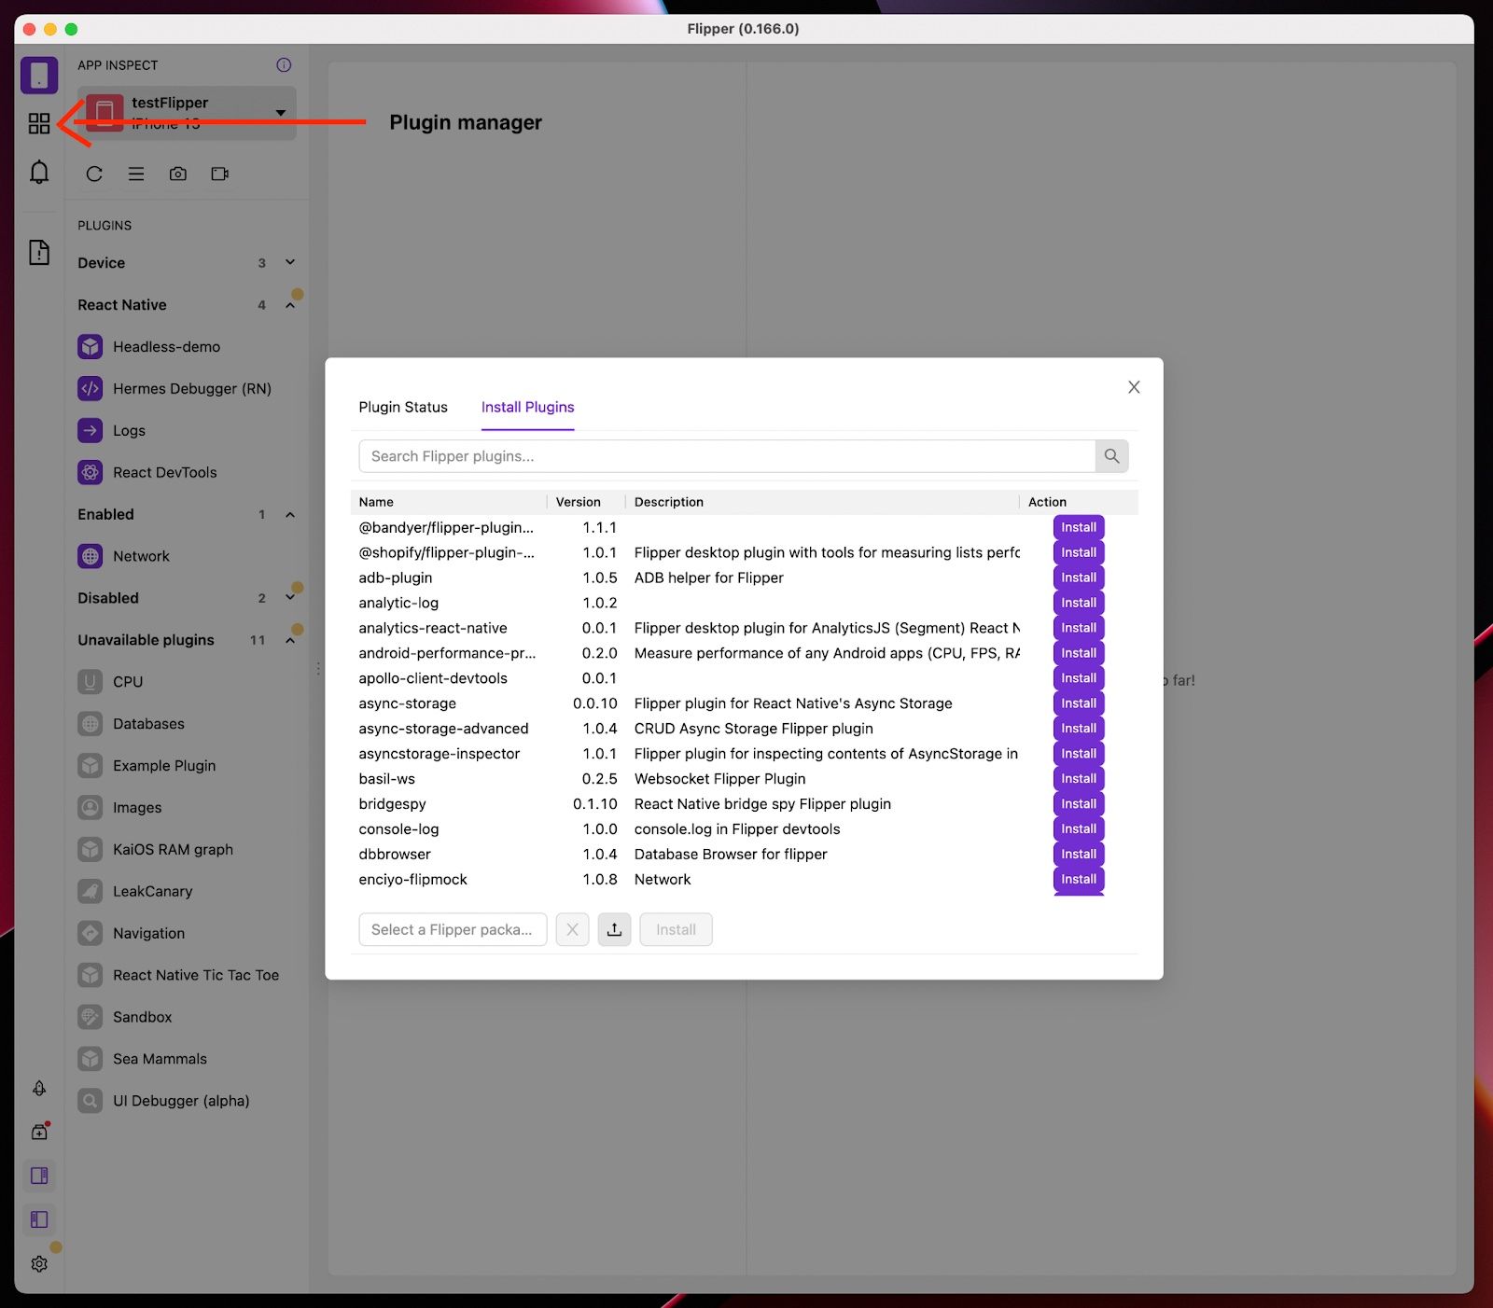Click the rocket troubleshoot icon in left rail
This screenshot has width=1493, height=1308.
39,1088
